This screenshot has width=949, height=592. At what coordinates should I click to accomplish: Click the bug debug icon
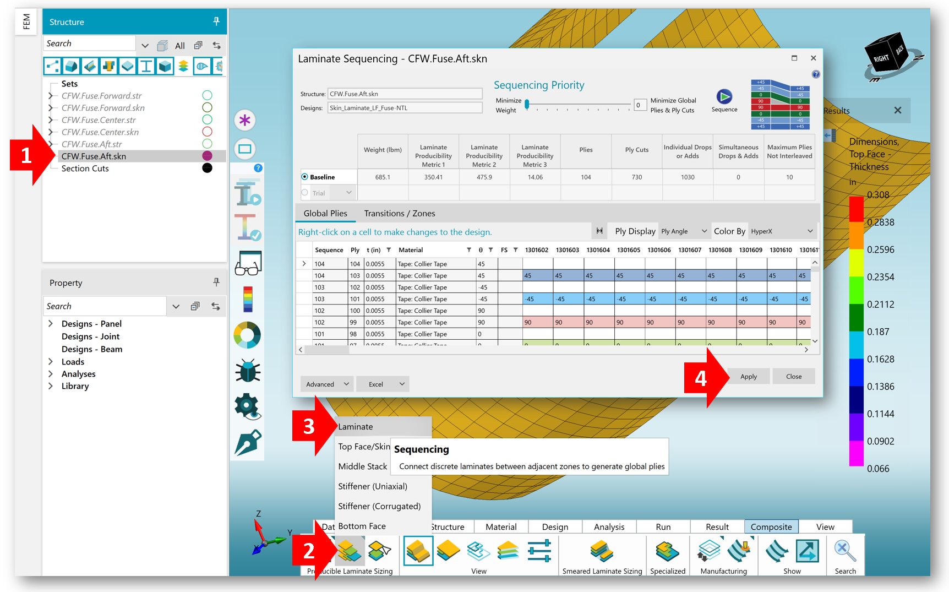(x=248, y=371)
